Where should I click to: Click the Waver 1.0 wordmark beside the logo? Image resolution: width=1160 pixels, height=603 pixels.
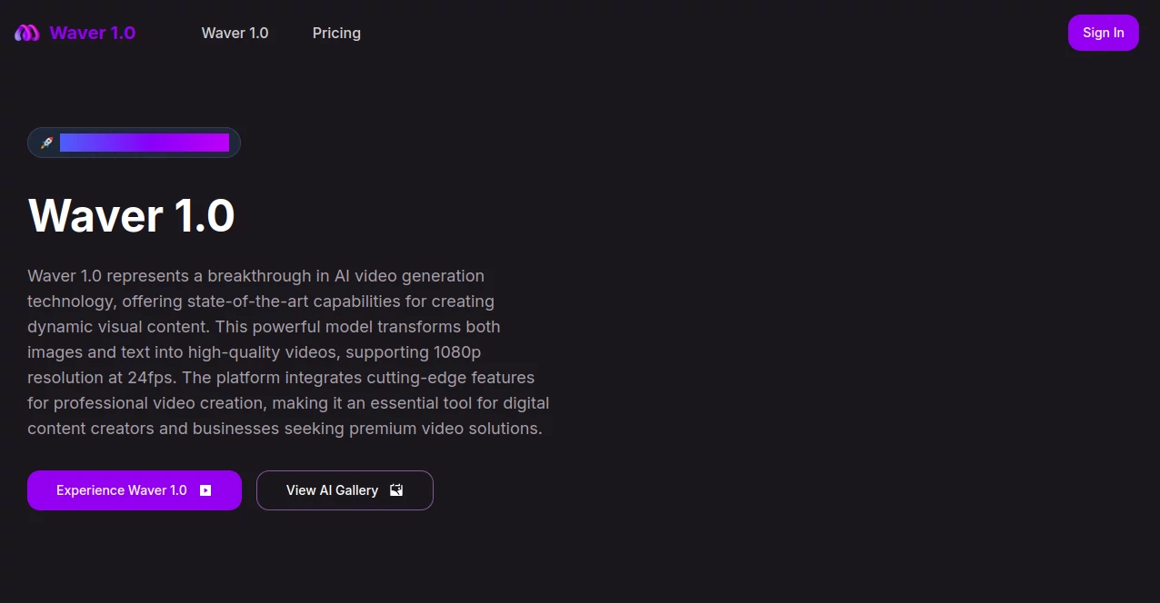coord(92,33)
